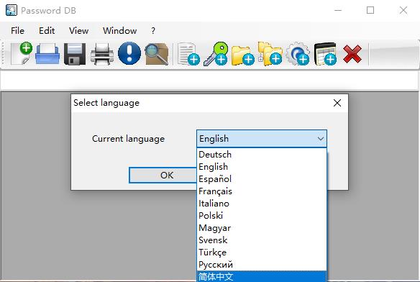Save using the floppy disk icon
420x282 pixels.
[x=75, y=54]
